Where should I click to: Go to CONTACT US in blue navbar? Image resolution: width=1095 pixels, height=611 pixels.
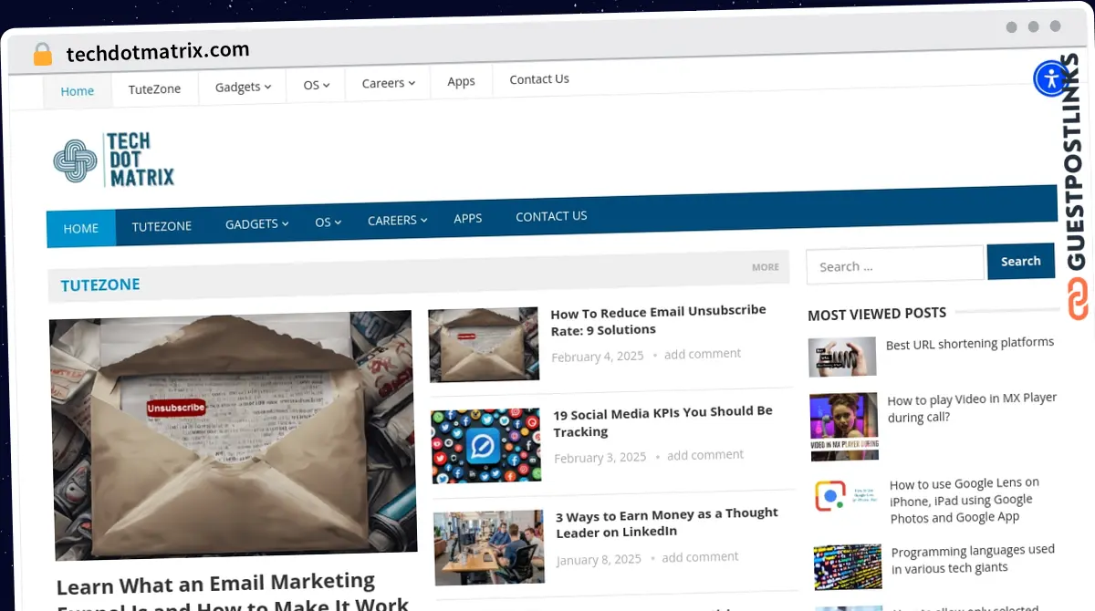coord(551,216)
